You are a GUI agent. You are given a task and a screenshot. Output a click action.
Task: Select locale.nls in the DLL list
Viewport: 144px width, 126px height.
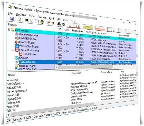[12, 80]
